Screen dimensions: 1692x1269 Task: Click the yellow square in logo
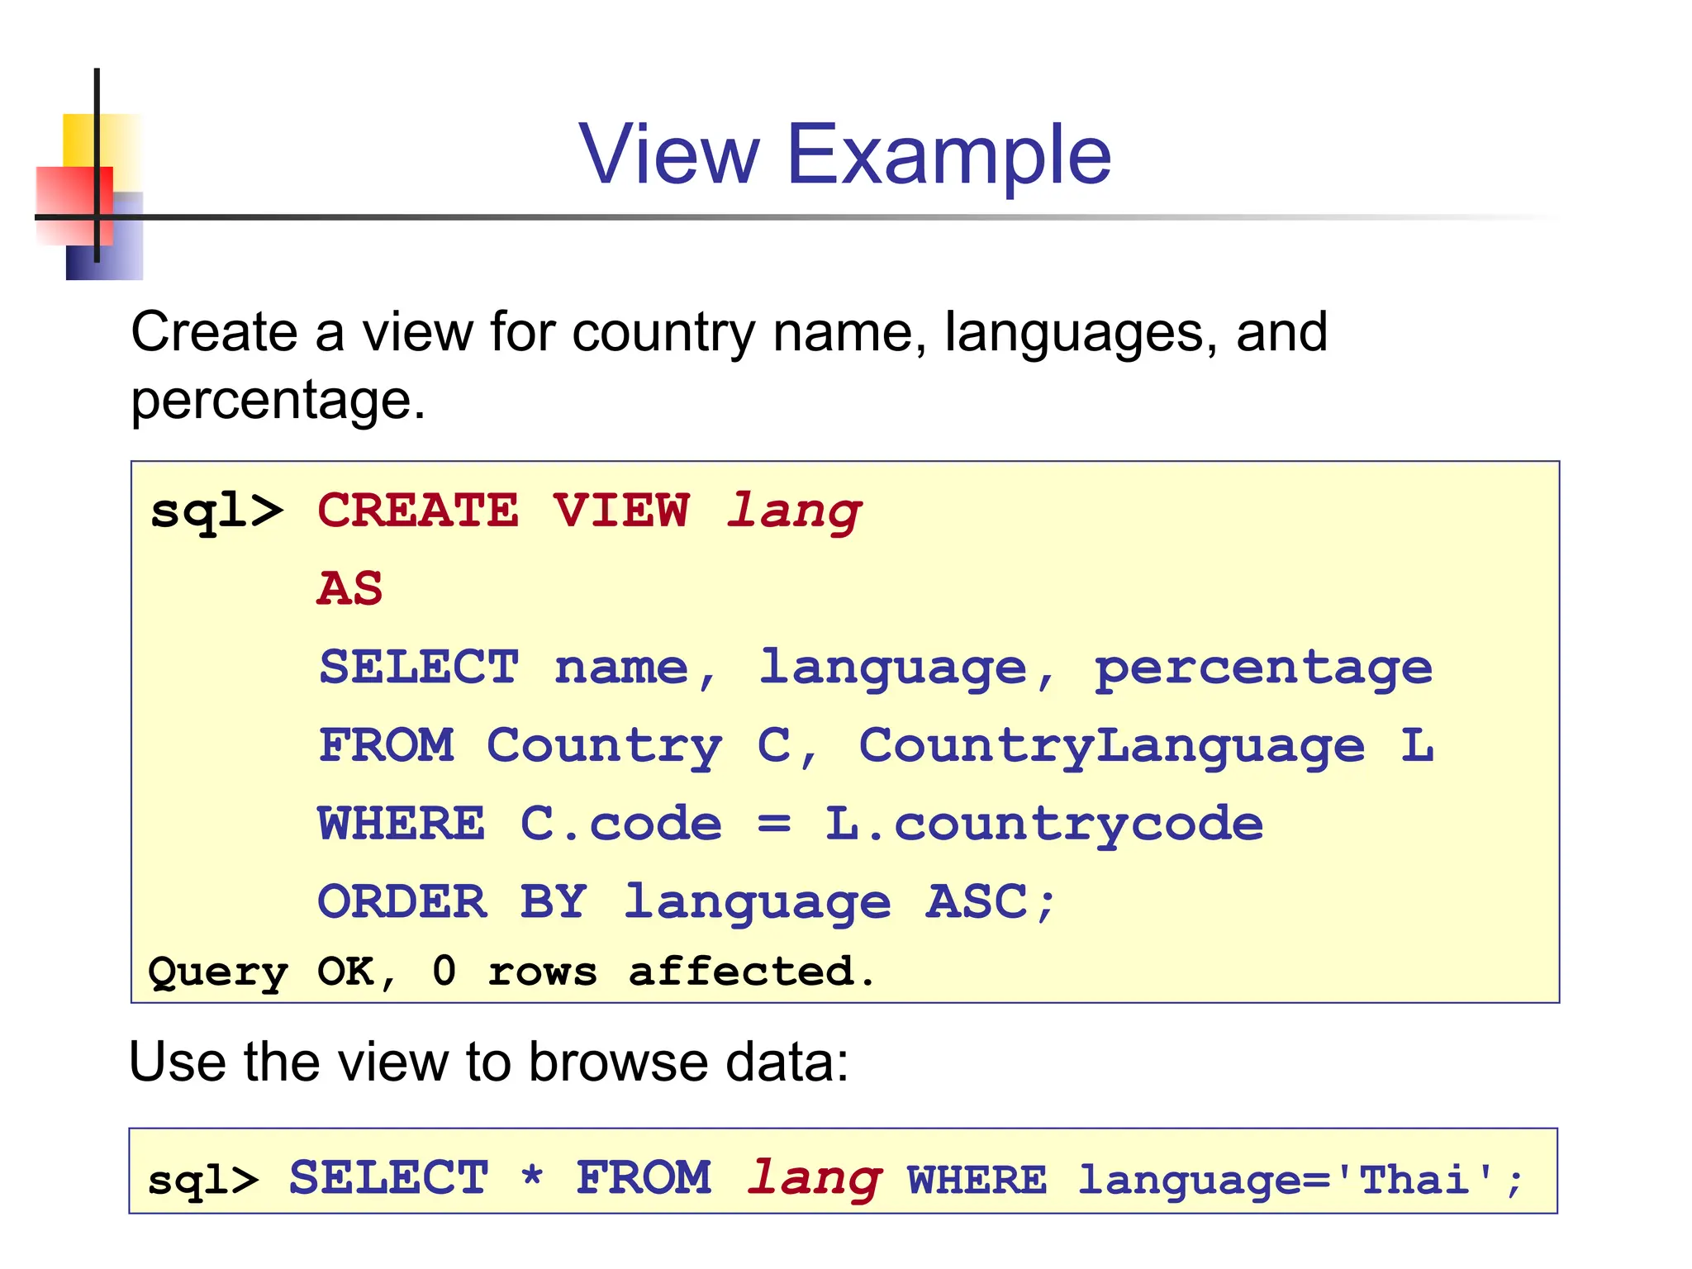point(81,138)
